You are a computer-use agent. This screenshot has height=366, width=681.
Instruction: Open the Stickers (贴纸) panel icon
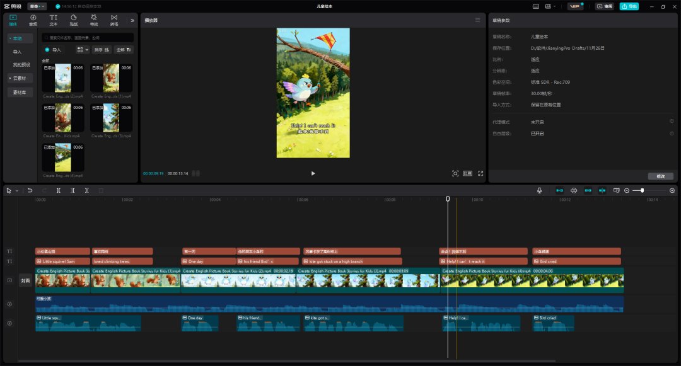73,20
